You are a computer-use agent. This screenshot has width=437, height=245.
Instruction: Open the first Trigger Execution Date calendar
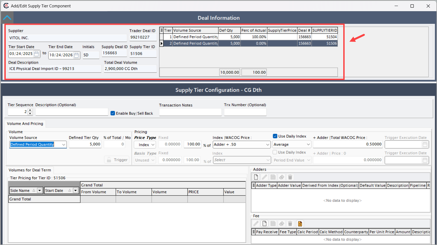click(x=425, y=144)
